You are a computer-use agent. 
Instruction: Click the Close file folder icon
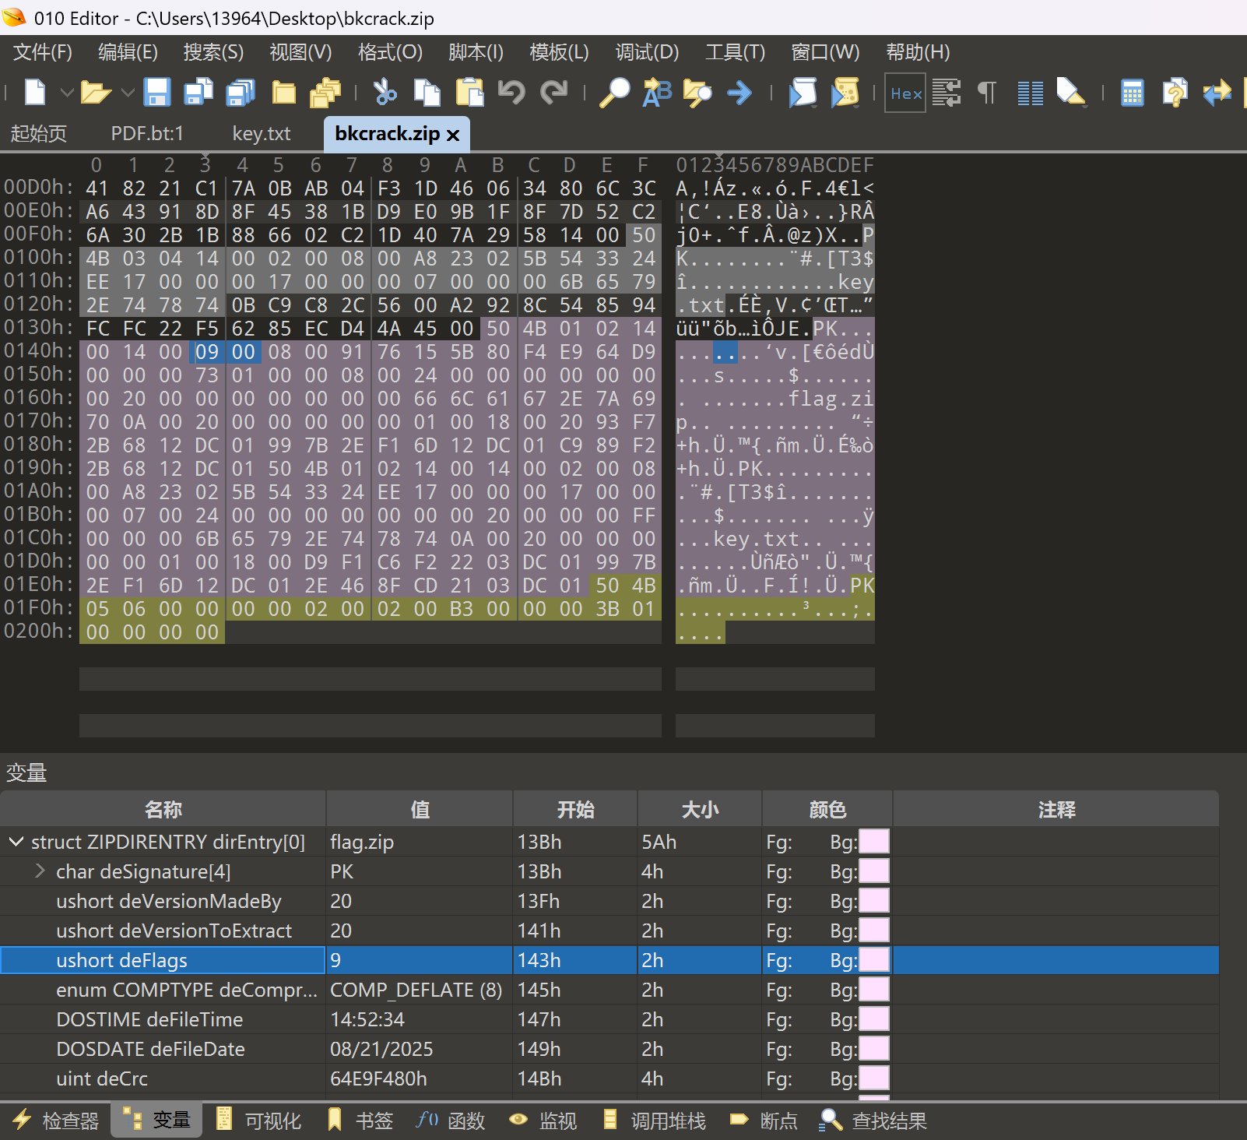283,93
